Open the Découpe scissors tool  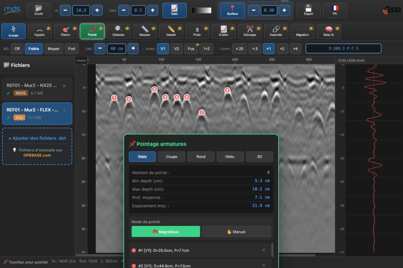[250, 31]
